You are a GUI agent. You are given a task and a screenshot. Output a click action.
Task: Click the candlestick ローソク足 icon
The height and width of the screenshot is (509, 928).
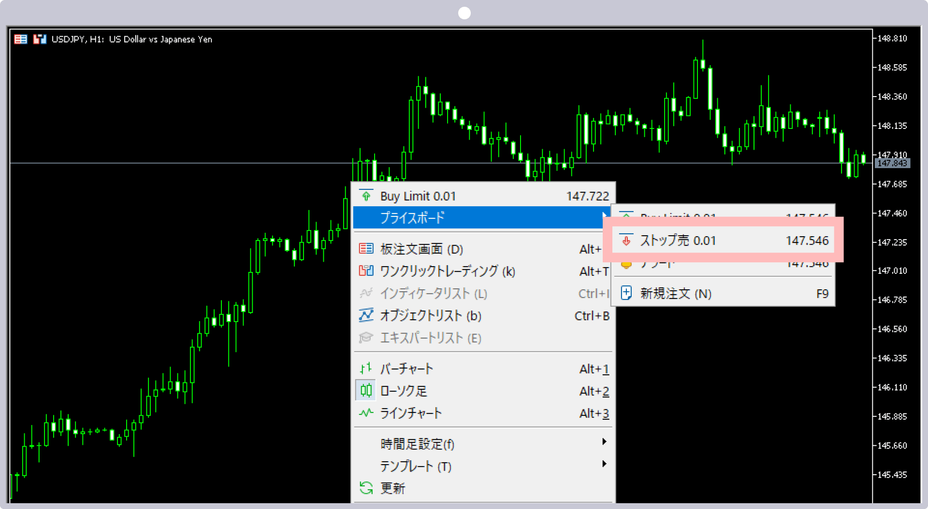(366, 390)
